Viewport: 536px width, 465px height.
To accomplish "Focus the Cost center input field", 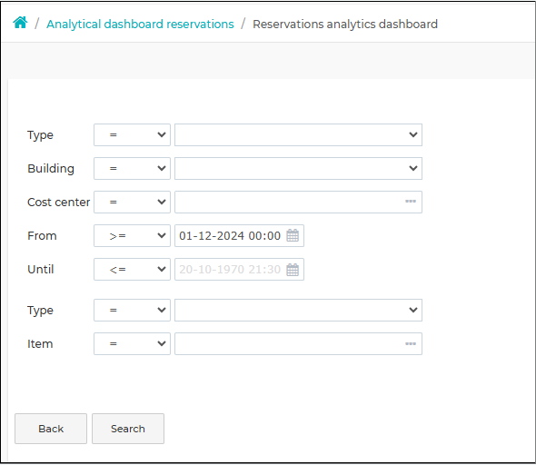I will 298,202.
